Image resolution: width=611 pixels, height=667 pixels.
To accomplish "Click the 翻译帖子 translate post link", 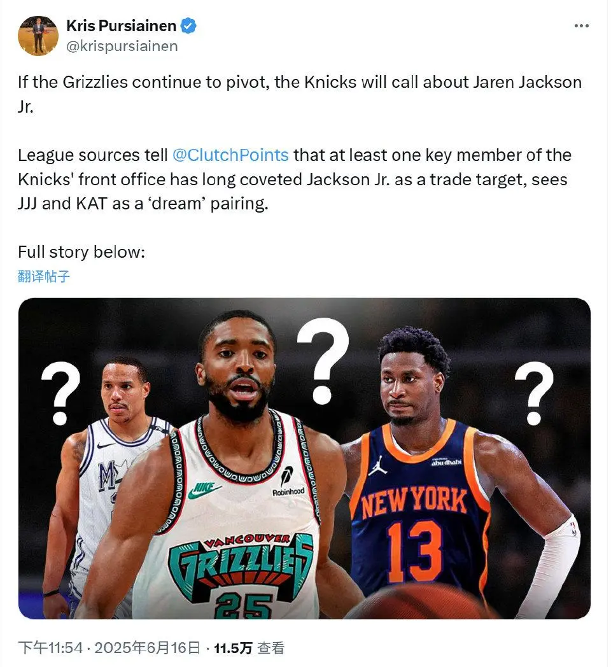I will tap(44, 276).
